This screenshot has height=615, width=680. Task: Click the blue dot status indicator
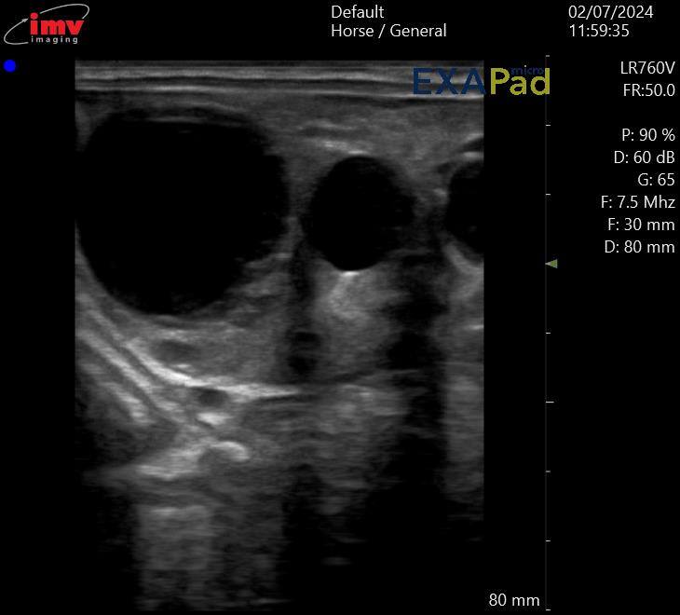click(x=10, y=66)
